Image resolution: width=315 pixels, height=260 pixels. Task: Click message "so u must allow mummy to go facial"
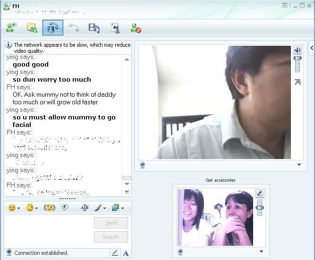tap(64, 121)
